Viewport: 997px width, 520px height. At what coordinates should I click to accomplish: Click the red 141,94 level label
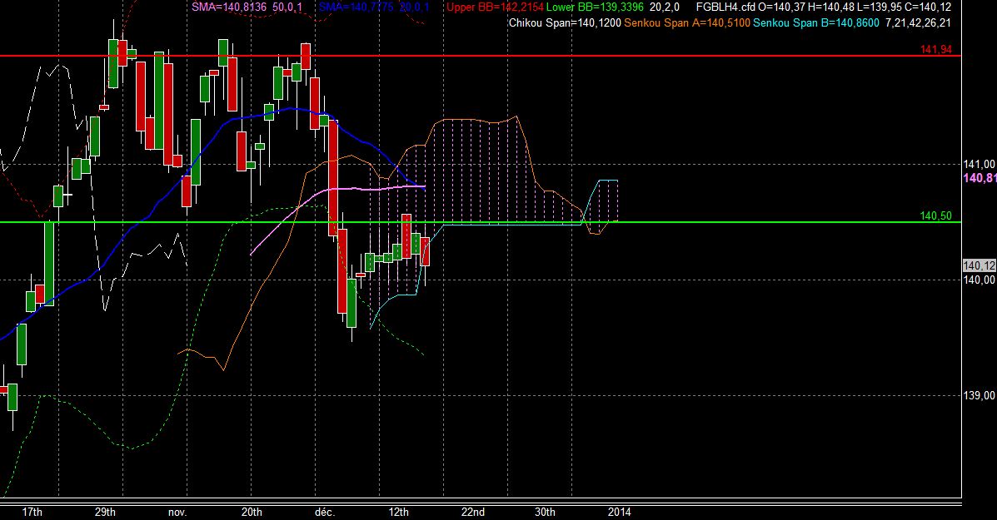pyautogui.click(x=936, y=50)
